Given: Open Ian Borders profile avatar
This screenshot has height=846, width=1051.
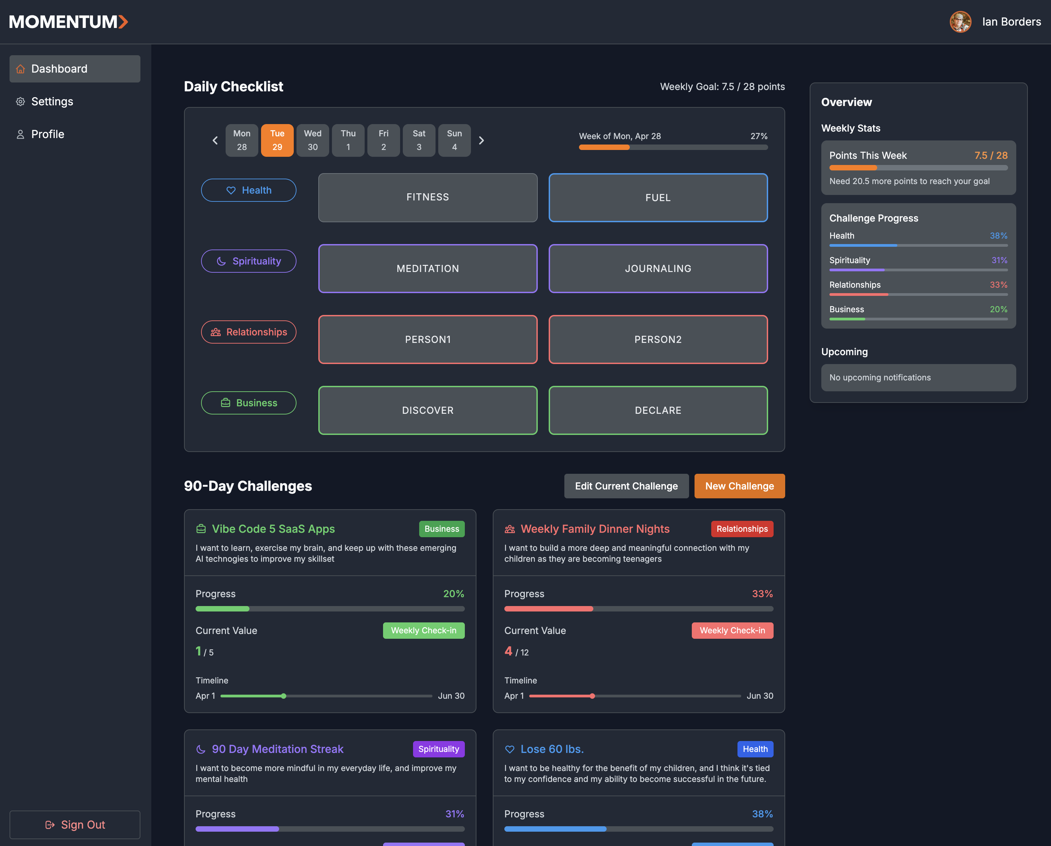Looking at the screenshot, I should tap(960, 22).
